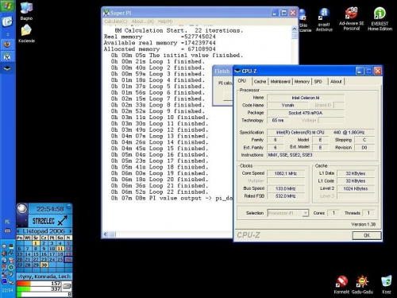
Task: Activate the CPU-Z taskbar button
Action: (7, 68)
